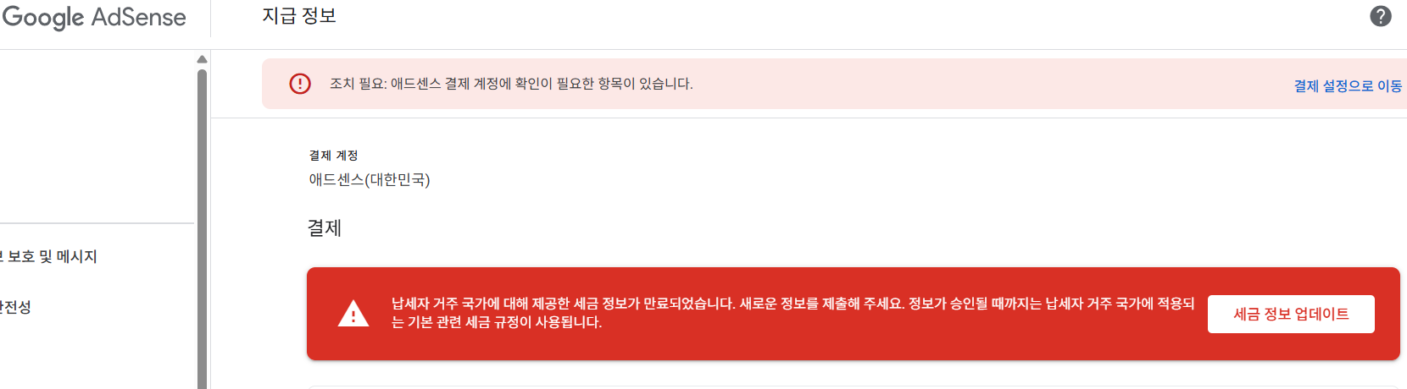Screen dimensions: 1407x389
Task: Select the 애드센스(대한민국) account name
Action: pyautogui.click(x=370, y=180)
